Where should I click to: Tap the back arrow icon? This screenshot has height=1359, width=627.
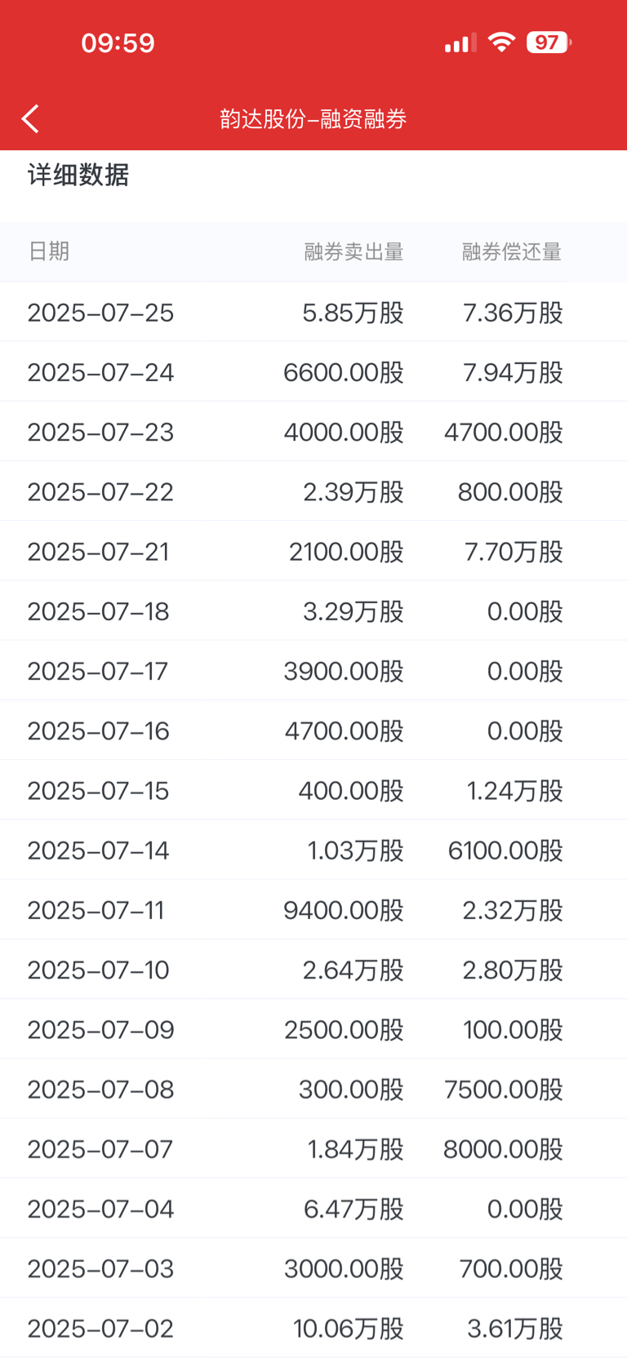pos(30,119)
